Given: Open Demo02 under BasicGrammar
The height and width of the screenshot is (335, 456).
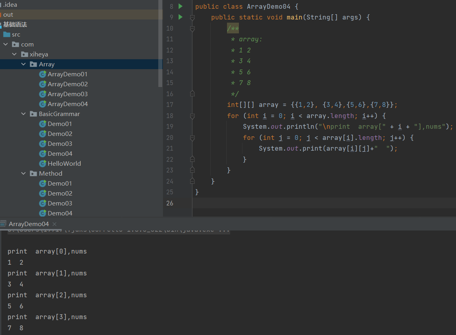Looking at the screenshot, I should [x=60, y=134].
